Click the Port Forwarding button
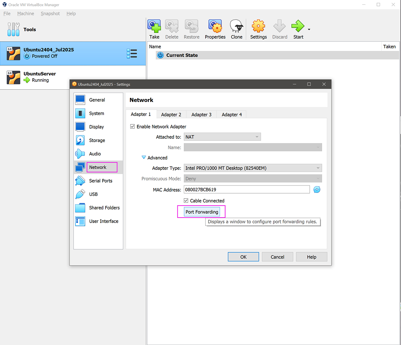 point(202,212)
